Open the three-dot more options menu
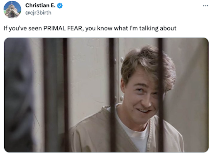This screenshot has height=157, width=215. tap(205, 6)
